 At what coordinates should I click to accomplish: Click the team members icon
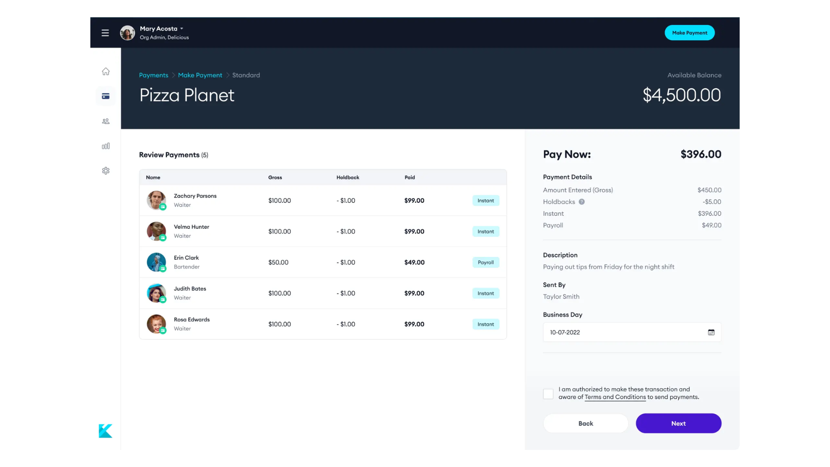pos(105,120)
